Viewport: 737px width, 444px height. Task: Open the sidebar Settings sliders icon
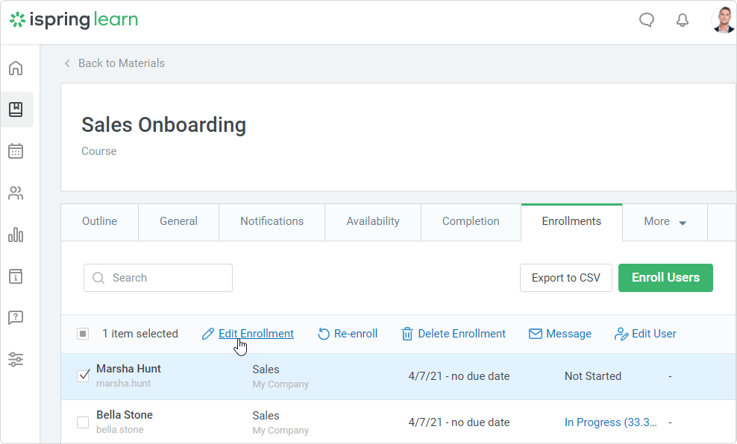(16, 360)
